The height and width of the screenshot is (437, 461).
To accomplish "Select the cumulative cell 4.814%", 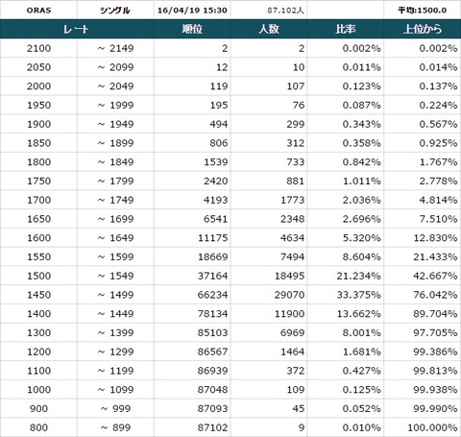I will tap(423, 200).
